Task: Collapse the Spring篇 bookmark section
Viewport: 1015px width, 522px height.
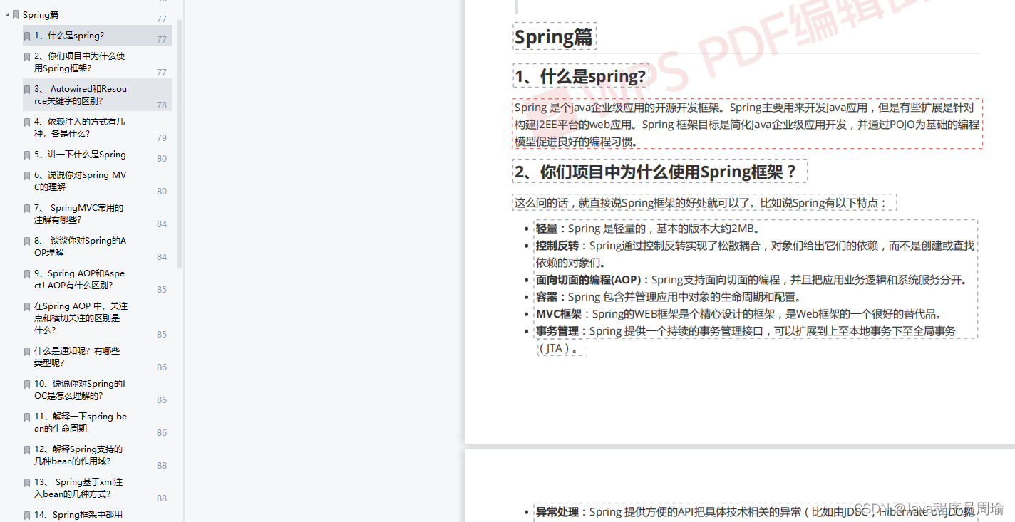Action: (7, 15)
